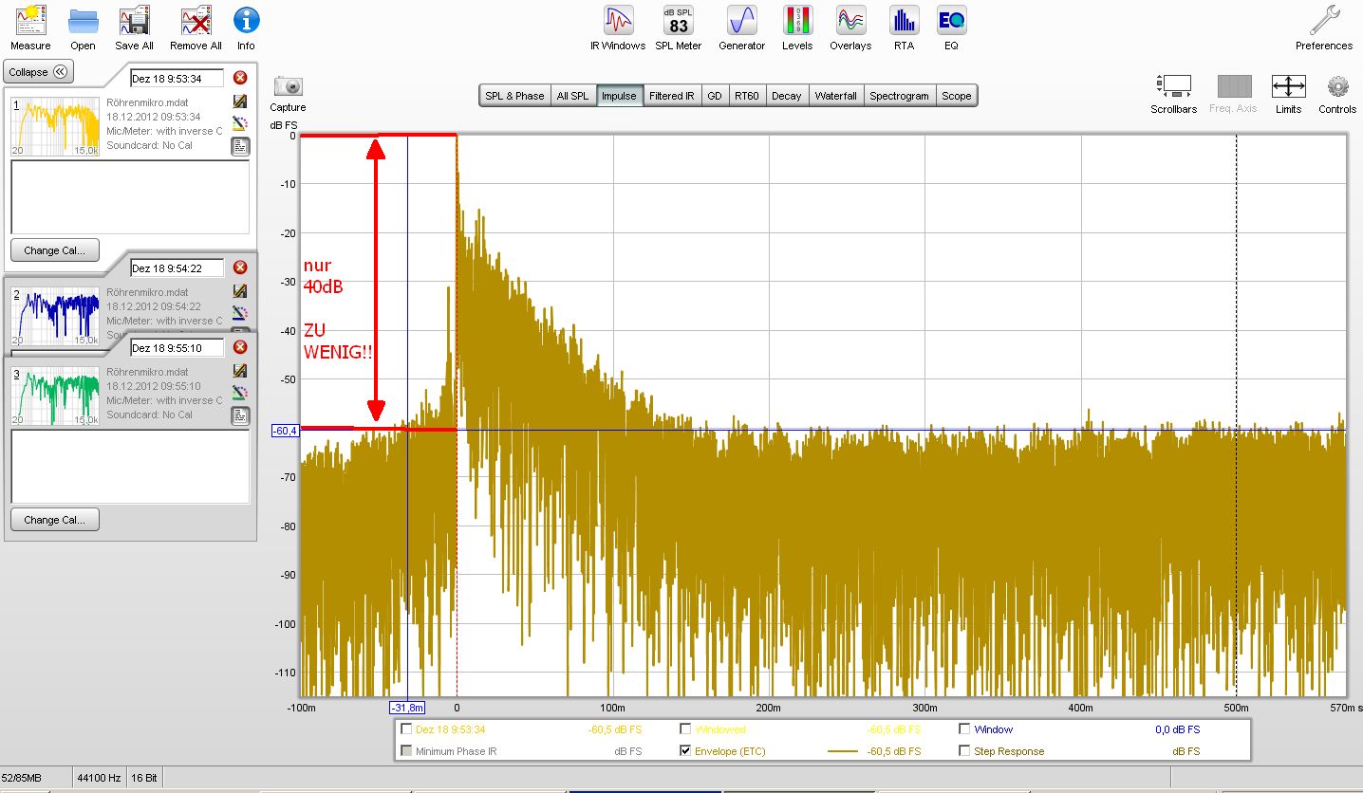Open the Scope graph tab
Image resolution: width=1363 pixels, height=793 pixels.
pos(956,96)
